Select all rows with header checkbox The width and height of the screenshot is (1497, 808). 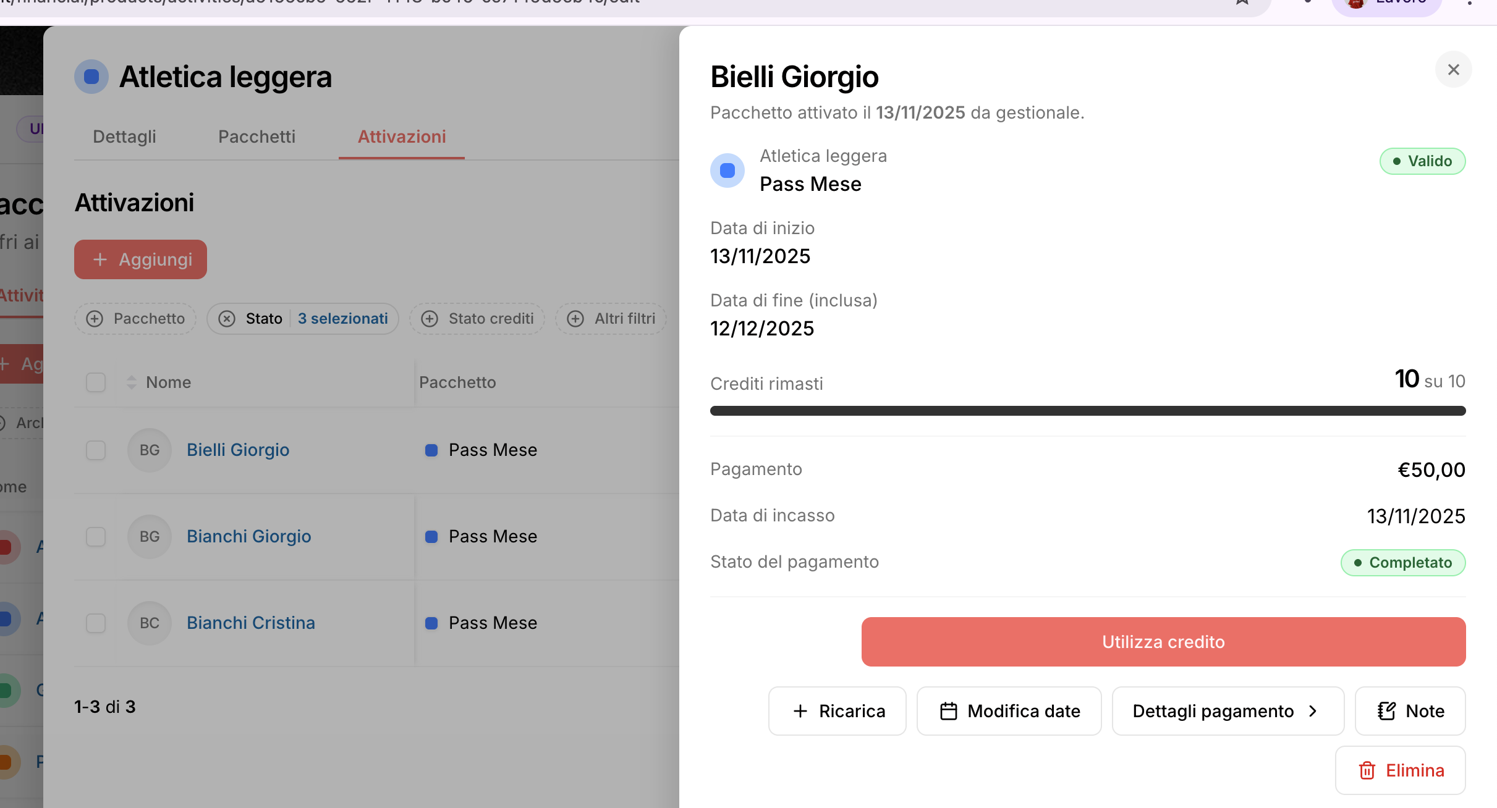tap(96, 382)
